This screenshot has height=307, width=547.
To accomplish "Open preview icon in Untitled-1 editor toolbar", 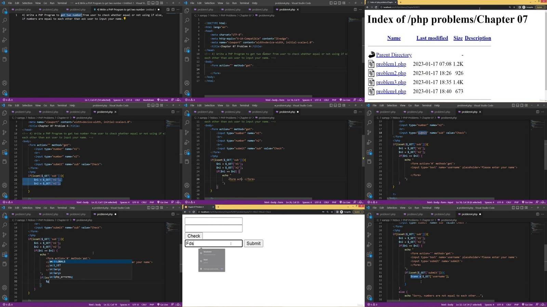I will (x=168, y=10).
